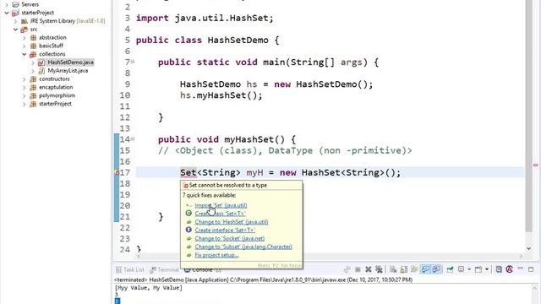This screenshot has height=304, width=541.
Task: Toggle show console on standard output
Action: 425,269
